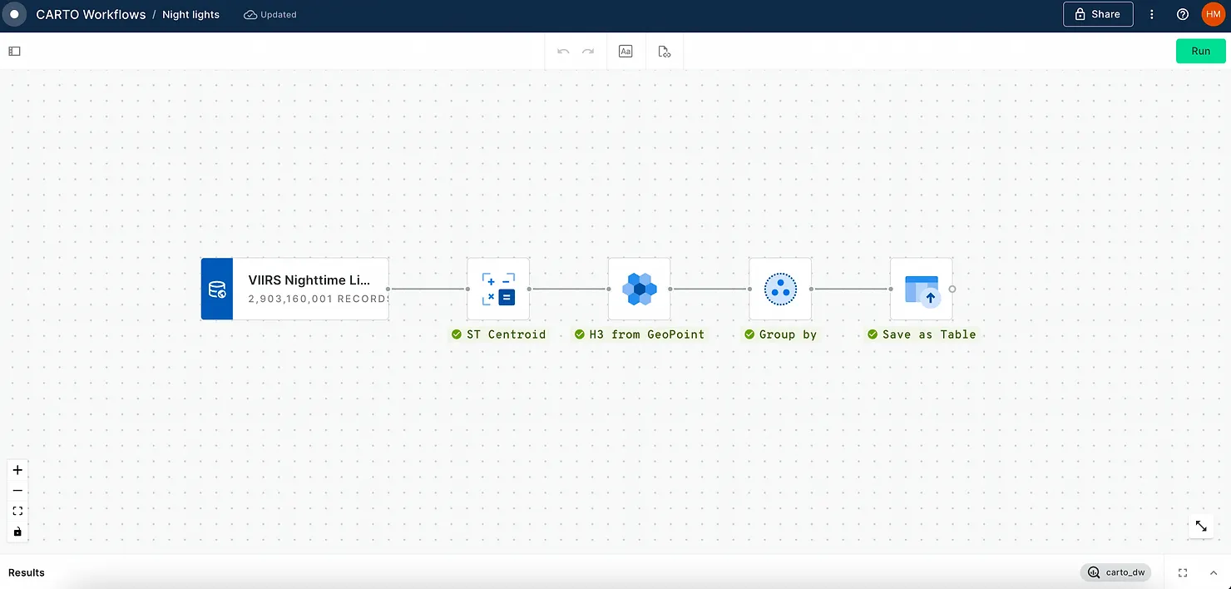Expand the workflow options three-dot menu

point(1152,14)
